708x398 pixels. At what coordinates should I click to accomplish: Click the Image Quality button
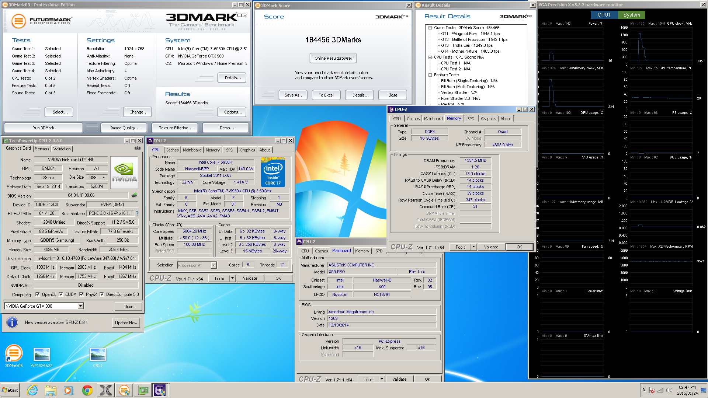125,128
